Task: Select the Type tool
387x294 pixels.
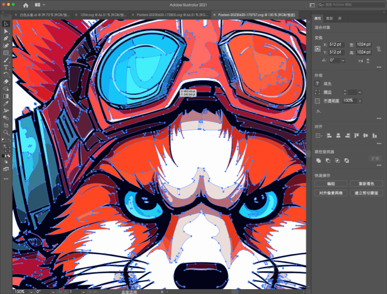Action: coord(6,67)
